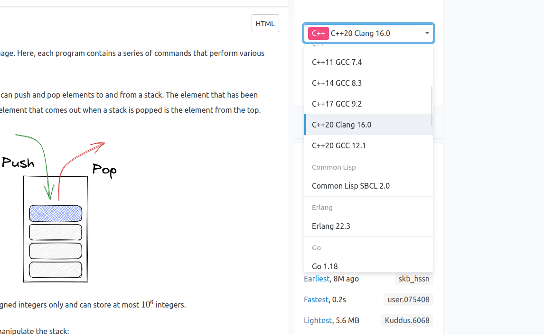Click the Kuddus.6068 username tag

(x=407, y=320)
